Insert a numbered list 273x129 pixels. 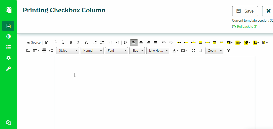pyautogui.click(x=95, y=43)
